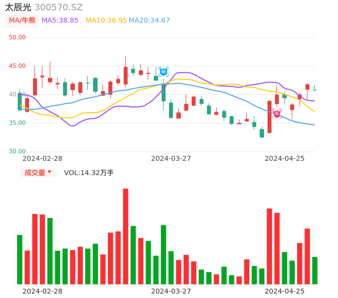Toggle the MA/牛熊 indicator button

tap(22, 21)
